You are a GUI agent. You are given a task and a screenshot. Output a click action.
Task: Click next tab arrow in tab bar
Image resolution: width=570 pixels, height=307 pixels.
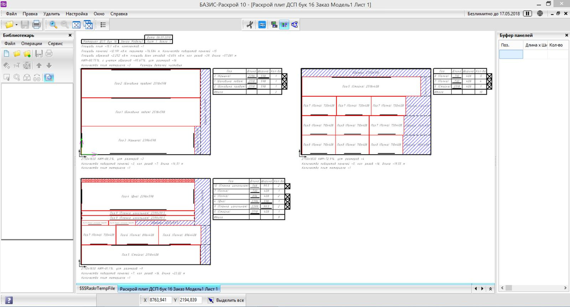(x=482, y=289)
